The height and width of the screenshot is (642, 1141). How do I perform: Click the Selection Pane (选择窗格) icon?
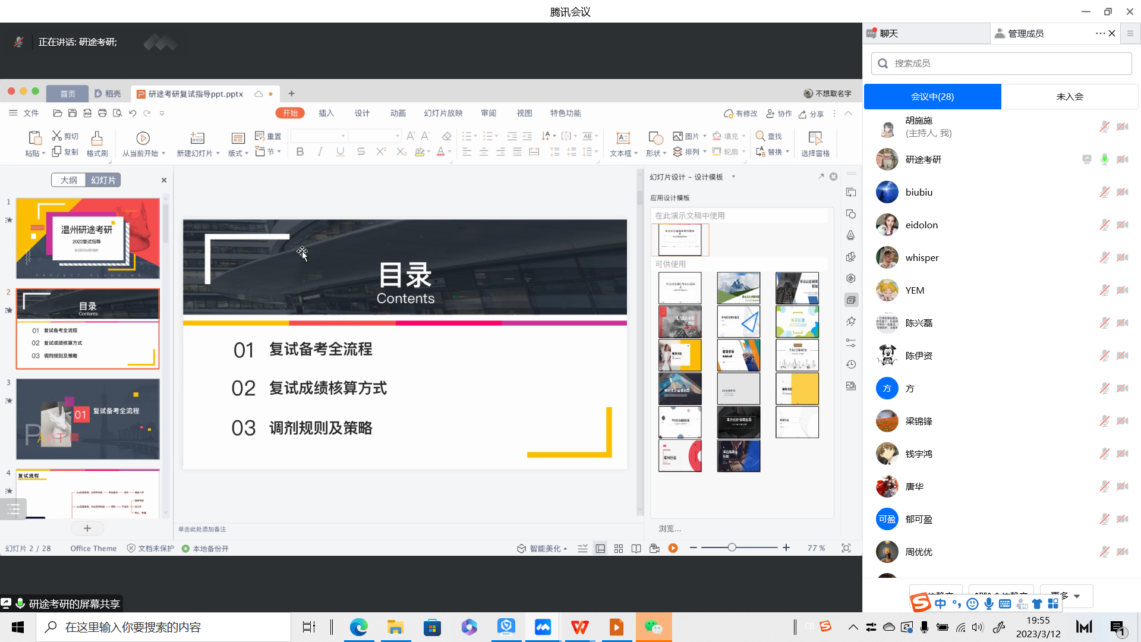tap(815, 139)
